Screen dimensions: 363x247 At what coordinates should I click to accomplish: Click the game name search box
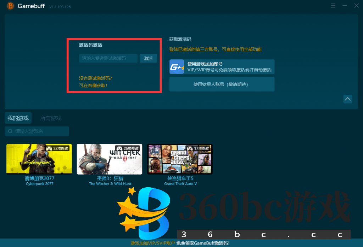point(37,131)
